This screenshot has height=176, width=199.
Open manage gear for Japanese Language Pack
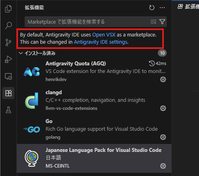[163, 166]
